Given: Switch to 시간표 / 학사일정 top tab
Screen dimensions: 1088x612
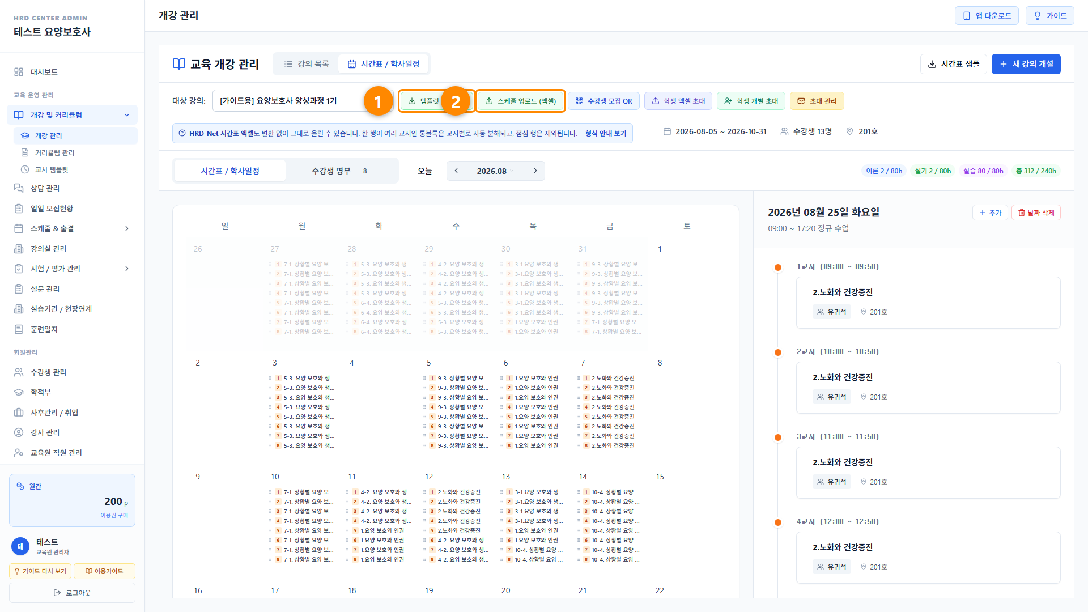Looking at the screenshot, I should 384,64.
